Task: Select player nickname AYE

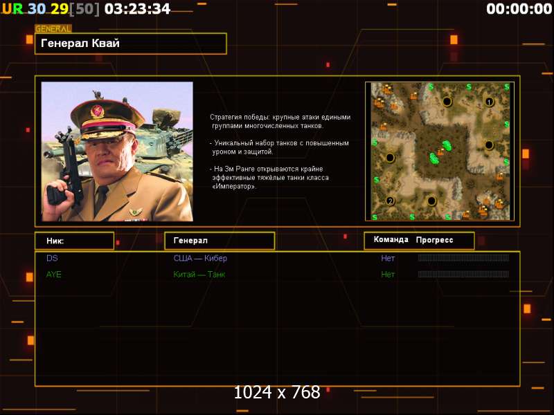Action: (54, 274)
